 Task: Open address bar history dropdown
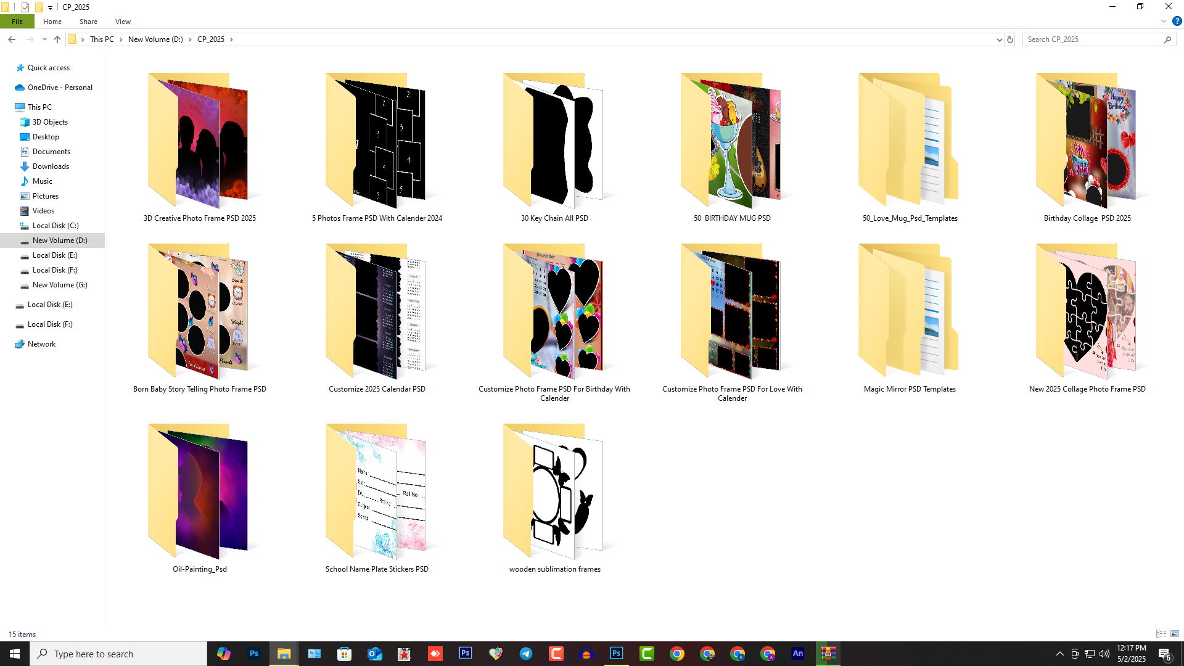click(999, 39)
